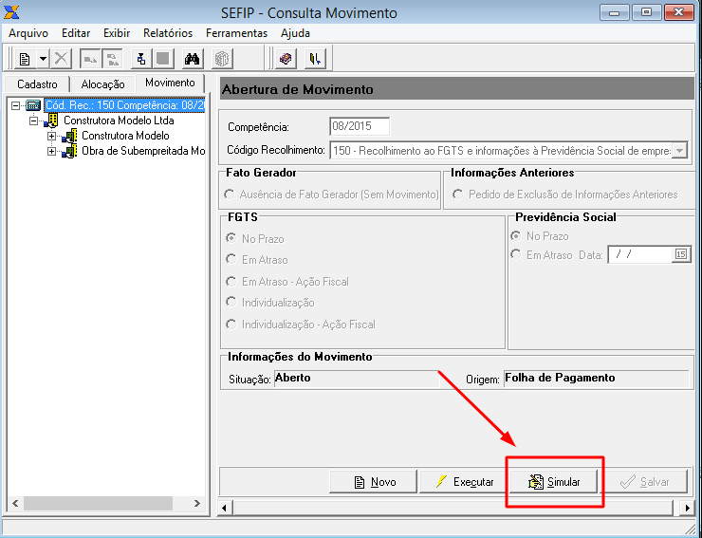Collapse the Construtora Modelo Ltda tree node
702x538 pixels.
pos(33,121)
